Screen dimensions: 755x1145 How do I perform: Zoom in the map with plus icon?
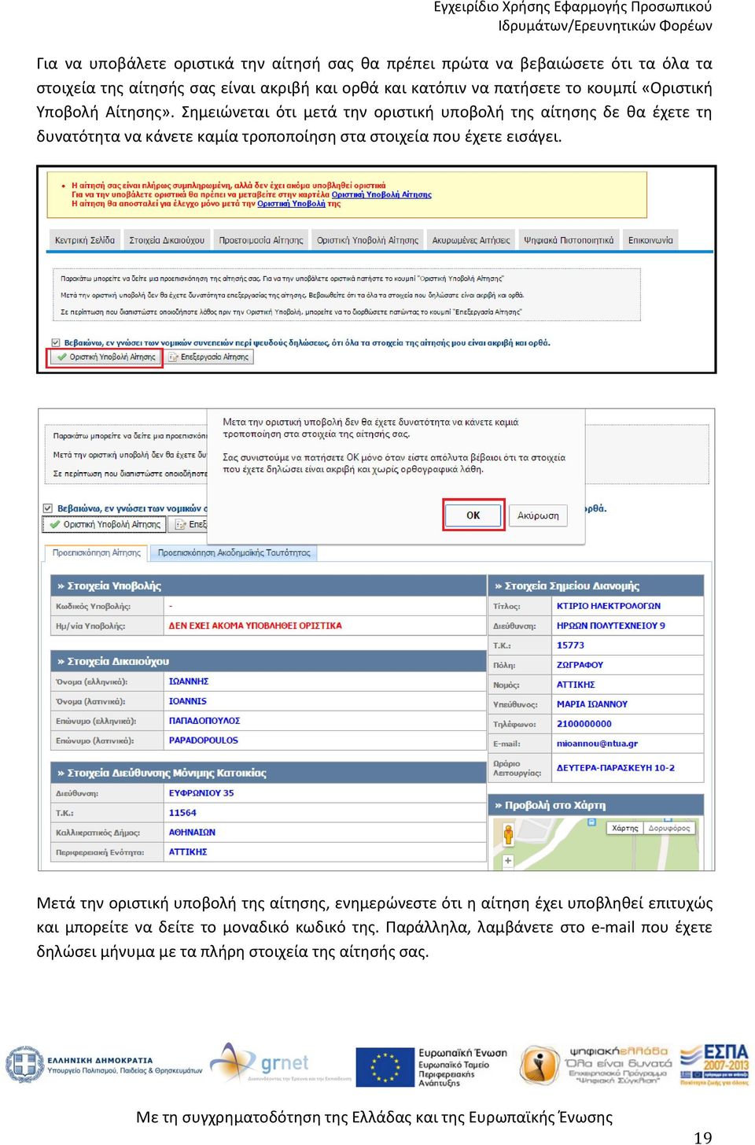point(508,861)
